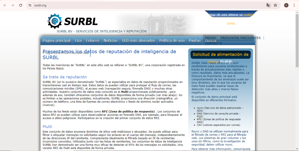
Task: Open the Liza nav tab
Action: point(78,41)
